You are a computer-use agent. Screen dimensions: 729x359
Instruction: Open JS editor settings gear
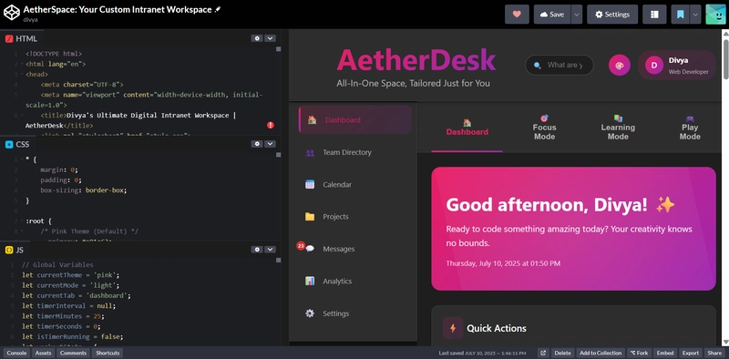coord(257,250)
